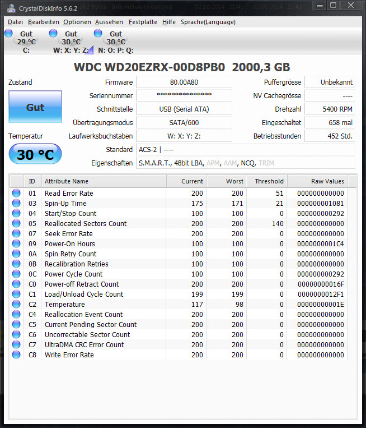
Task: Click the status orb of Load/Unload Cycle Count
Action: (16, 294)
